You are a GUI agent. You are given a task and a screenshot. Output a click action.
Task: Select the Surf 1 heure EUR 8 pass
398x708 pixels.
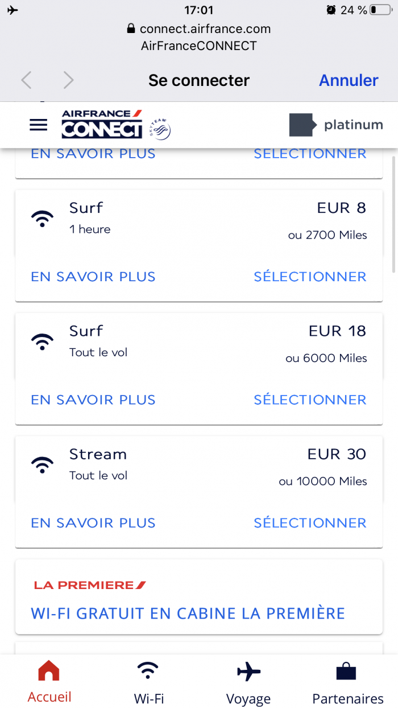(310, 277)
